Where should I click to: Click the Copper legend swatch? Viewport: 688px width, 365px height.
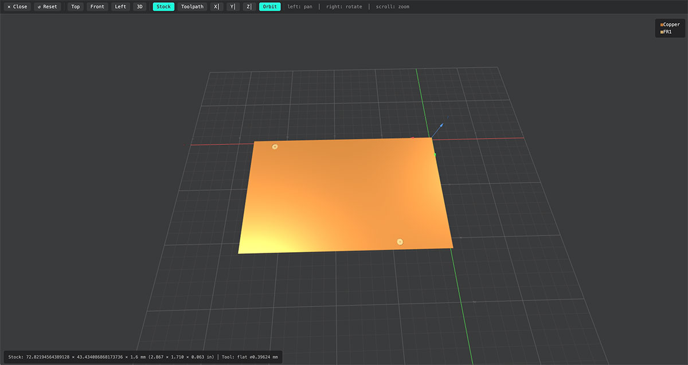pos(662,25)
